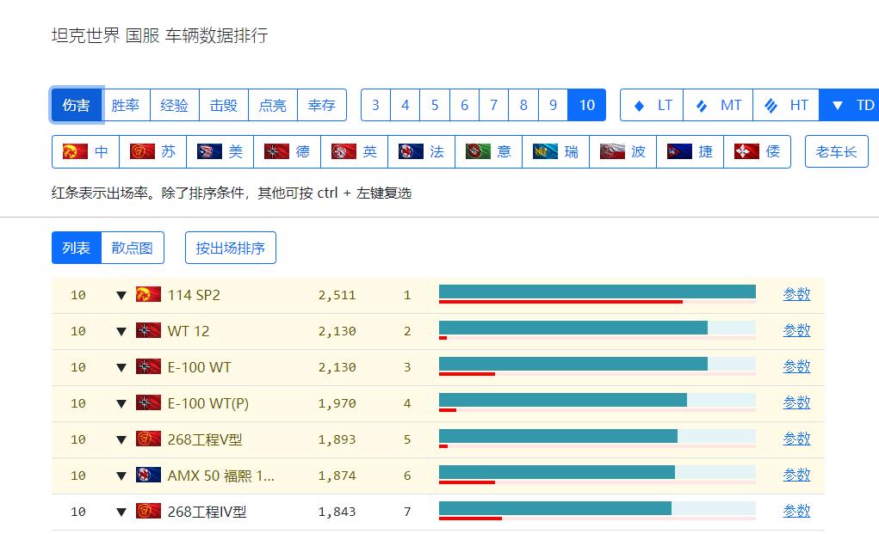Expand details for WT 12

(121, 330)
